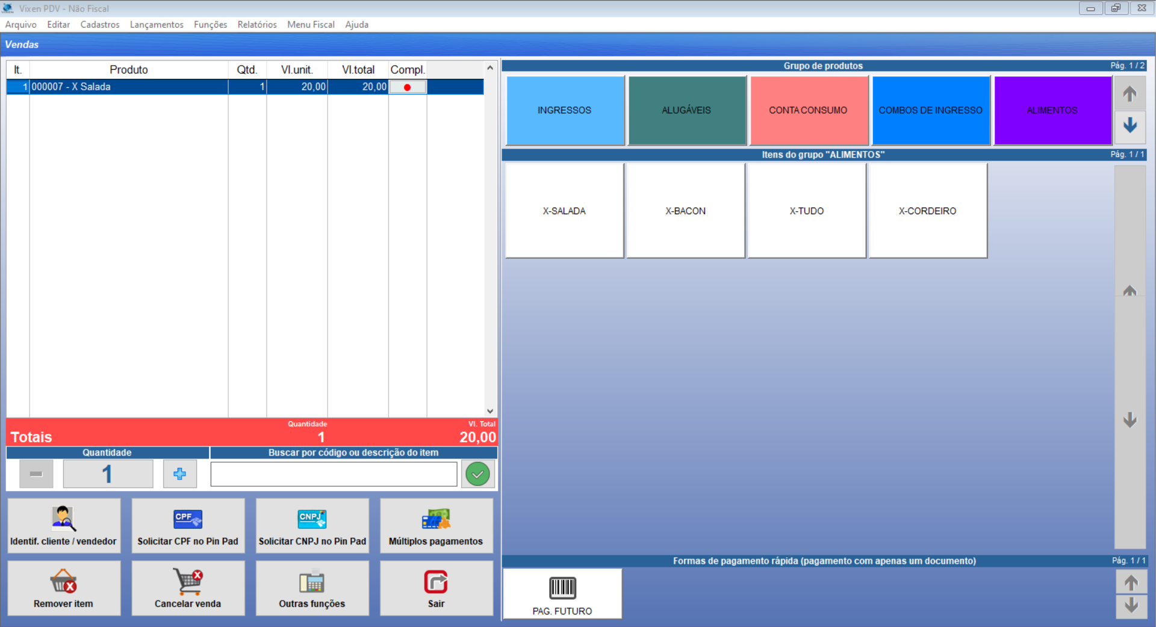The image size is (1156, 627).
Task: Remove the selected item from sale
Action: [x=64, y=588]
